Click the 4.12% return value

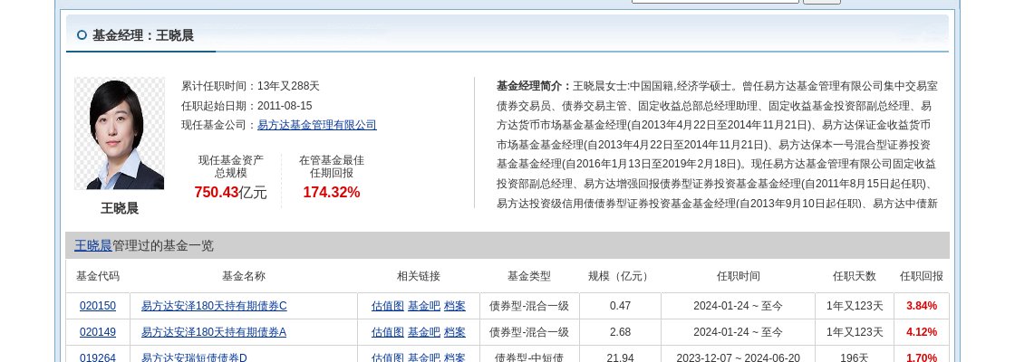921,331
